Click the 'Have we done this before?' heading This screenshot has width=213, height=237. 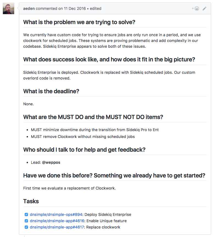point(114,176)
